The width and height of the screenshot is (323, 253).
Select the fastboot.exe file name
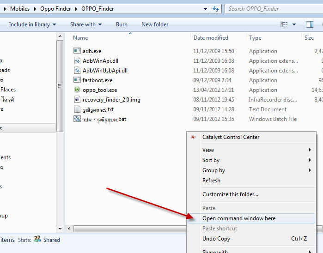click(98, 80)
